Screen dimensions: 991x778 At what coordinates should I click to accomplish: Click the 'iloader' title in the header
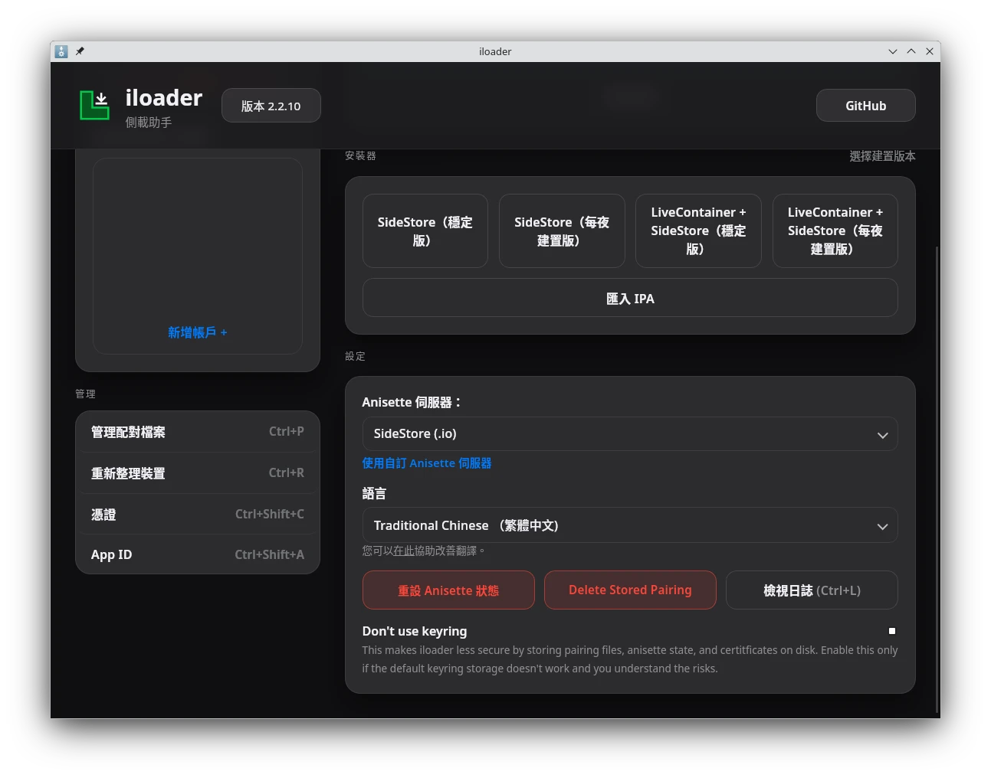coord(164,98)
